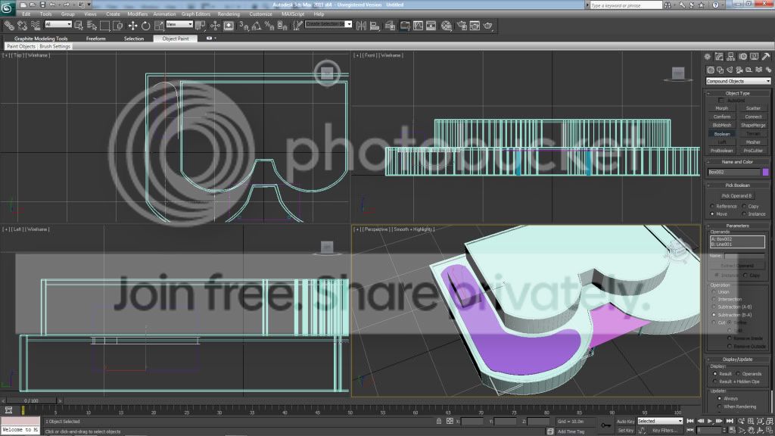
Task: Click the Box002 object name field
Action: (734, 172)
